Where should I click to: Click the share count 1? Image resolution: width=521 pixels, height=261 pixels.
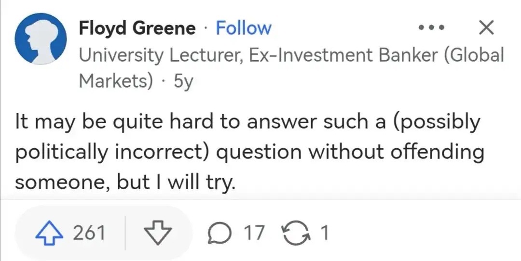[325, 233]
